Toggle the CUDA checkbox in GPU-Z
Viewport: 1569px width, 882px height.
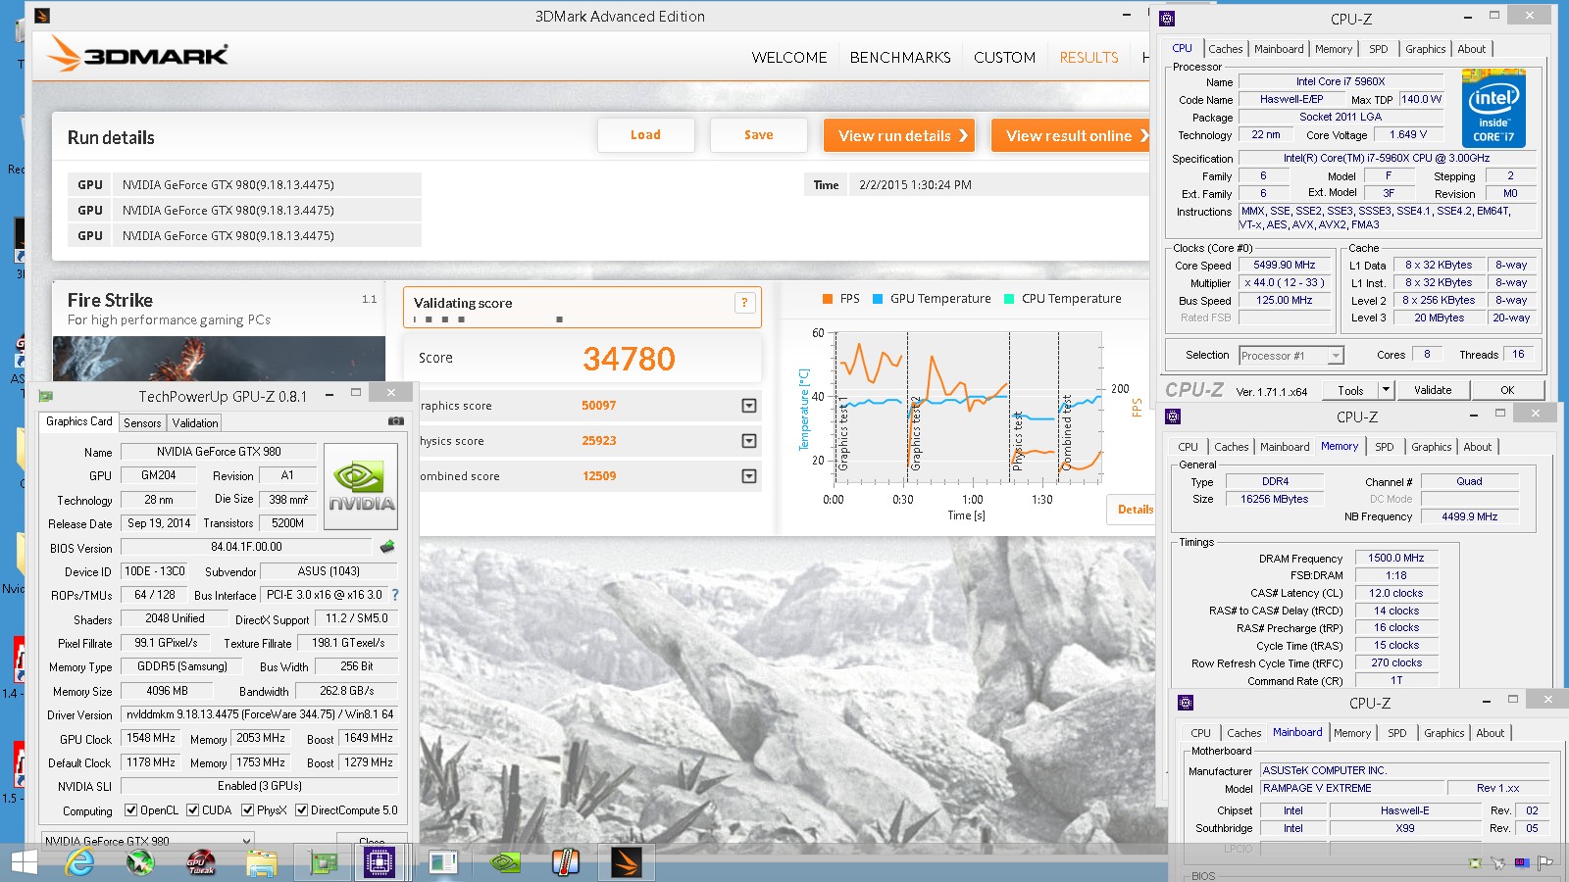pyautogui.click(x=193, y=810)
